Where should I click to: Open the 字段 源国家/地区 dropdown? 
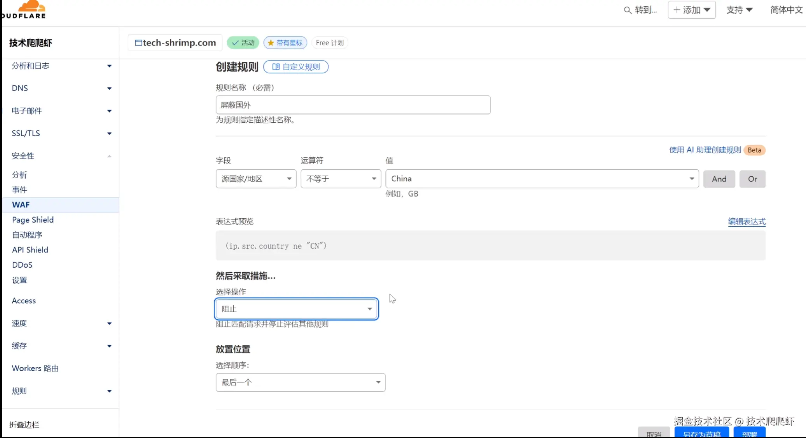[256, 179]
